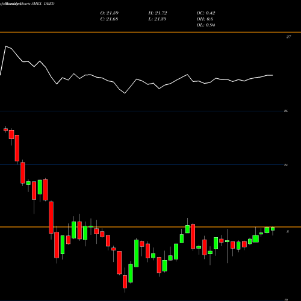Image resolution: width=301 pixels, height=301 pixels.
Task: Click the OL: 0.94 value
Action: tap(206, 25)
